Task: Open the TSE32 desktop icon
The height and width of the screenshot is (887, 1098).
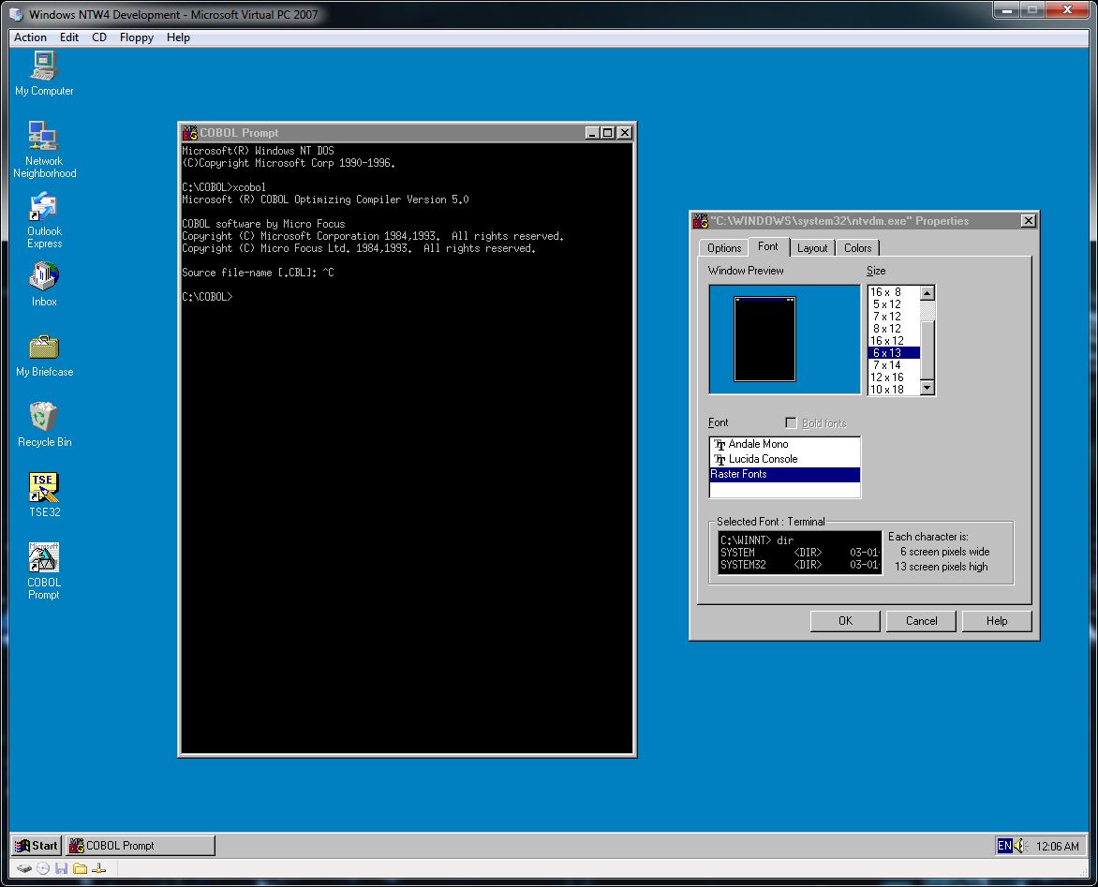Action: [x=42, y=490]
